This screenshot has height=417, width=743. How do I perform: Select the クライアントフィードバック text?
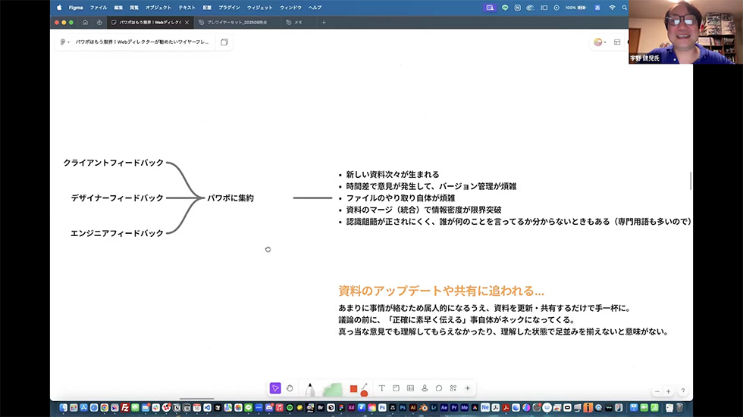click(113, 163)
